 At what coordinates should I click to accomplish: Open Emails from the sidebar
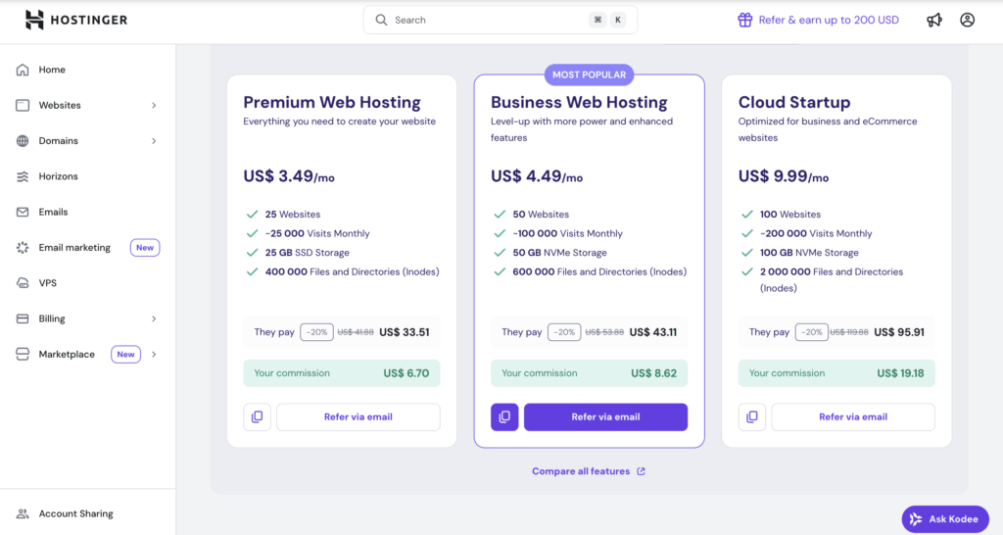pyautogui.click(x=53, y=212)
